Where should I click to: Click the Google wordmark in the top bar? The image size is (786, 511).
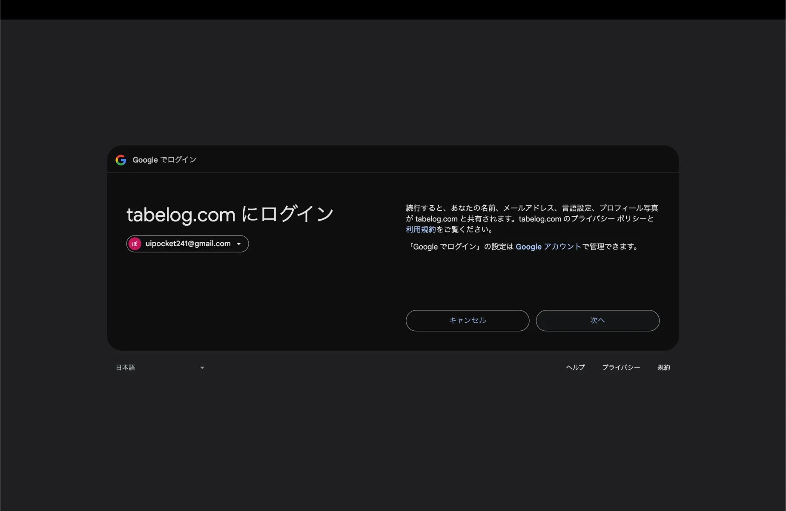coord(145,160)
